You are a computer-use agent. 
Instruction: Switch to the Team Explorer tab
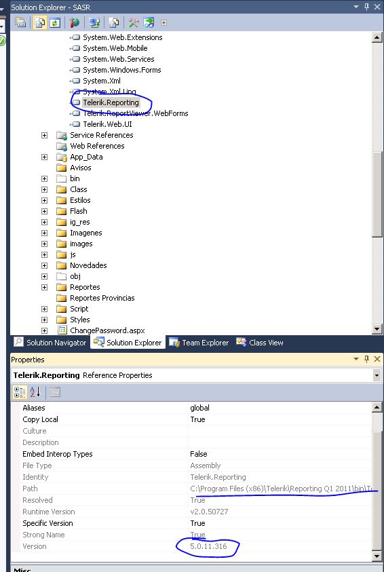pyautogui.click(x=199, y=343)
